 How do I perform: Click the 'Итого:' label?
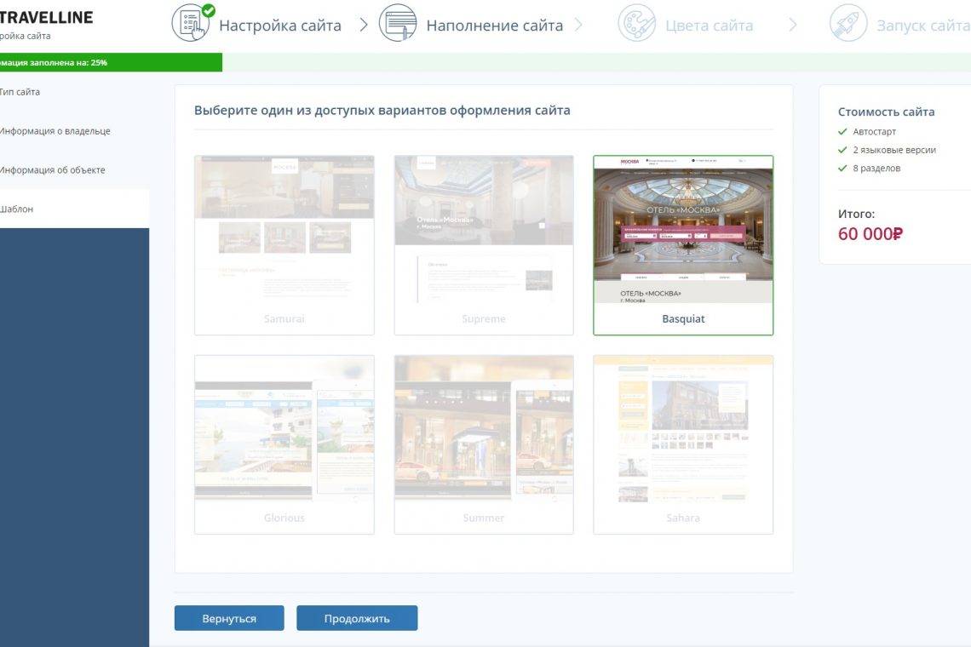tap(856, 214)
